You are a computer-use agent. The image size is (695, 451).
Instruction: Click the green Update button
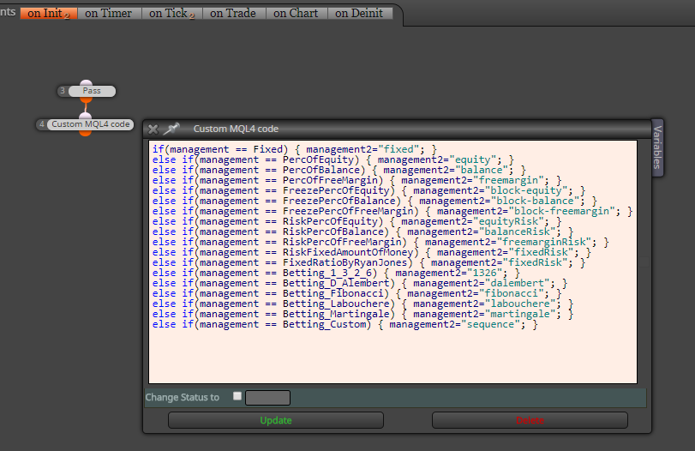pos(276,420)
